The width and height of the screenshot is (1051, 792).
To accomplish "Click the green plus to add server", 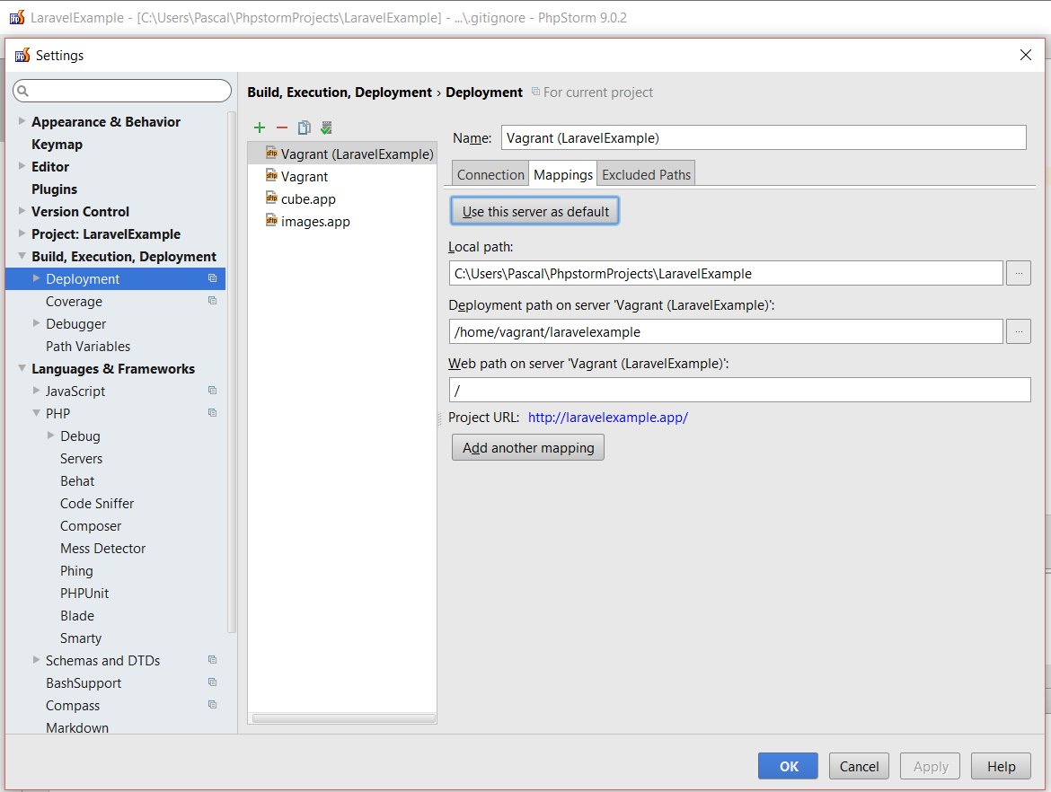I will pos(260,128).
